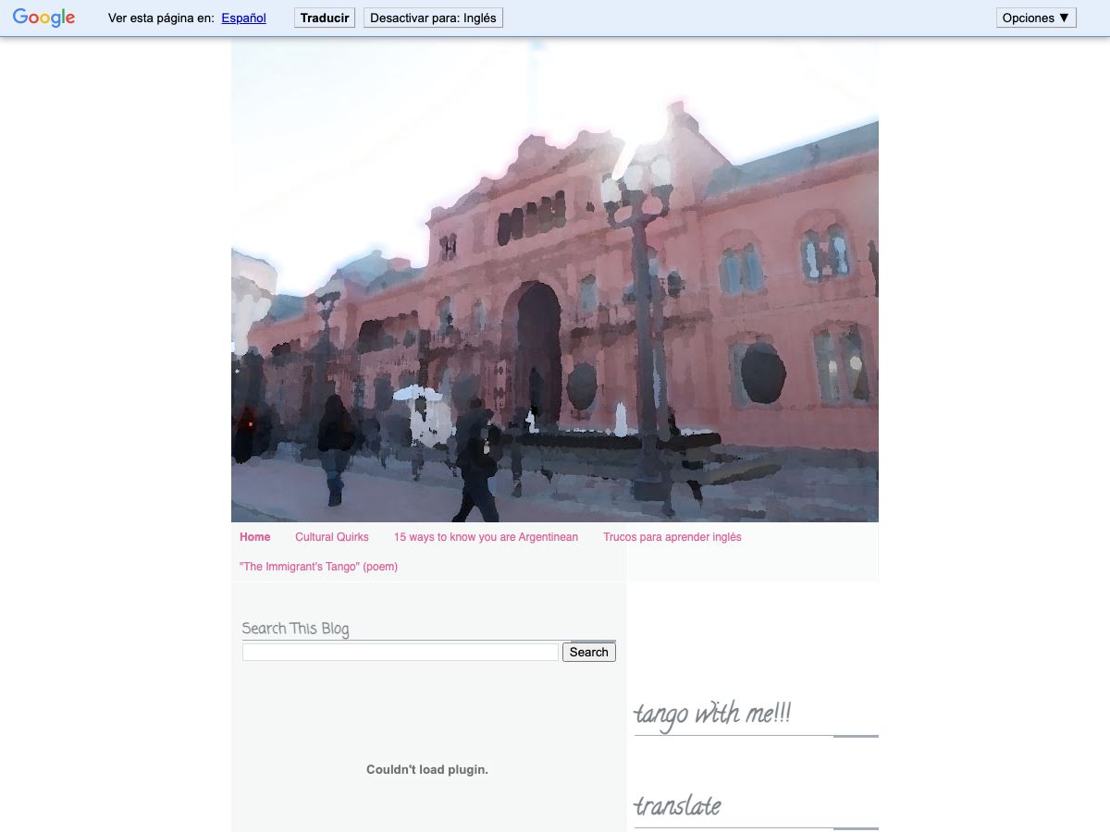Image resolution: width=1110 pixels, height=832 pixels.
Task: Open the Opciones dropdown menu
Action: (1035, 18)
